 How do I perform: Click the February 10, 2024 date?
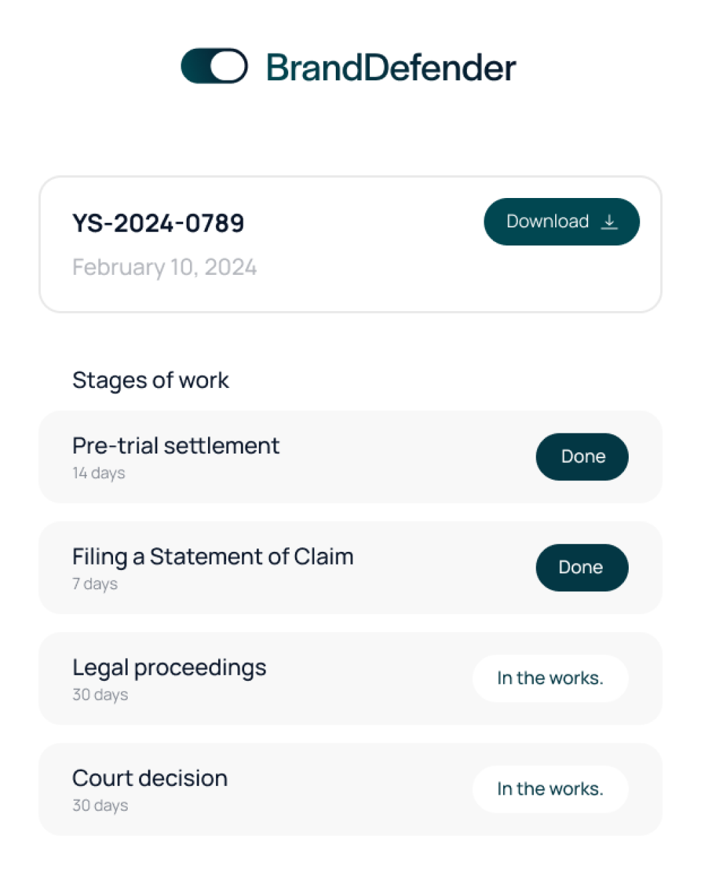[x=165, y=268]
